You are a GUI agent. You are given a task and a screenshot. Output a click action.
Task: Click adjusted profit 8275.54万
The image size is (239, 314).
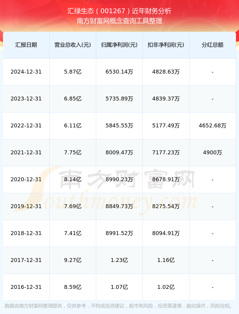pos(166,206)
